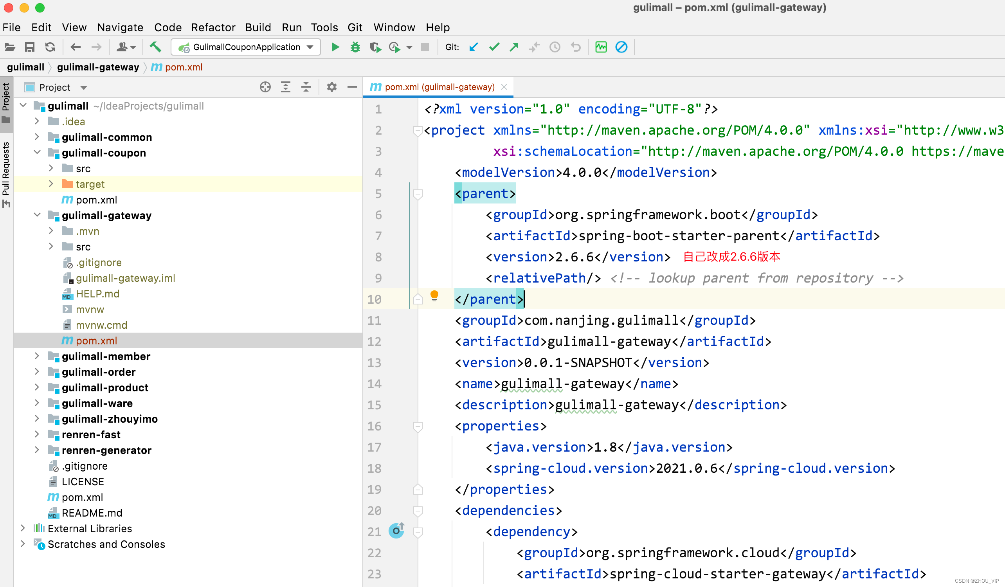Click line number 13 in gutter

(374, 362)
